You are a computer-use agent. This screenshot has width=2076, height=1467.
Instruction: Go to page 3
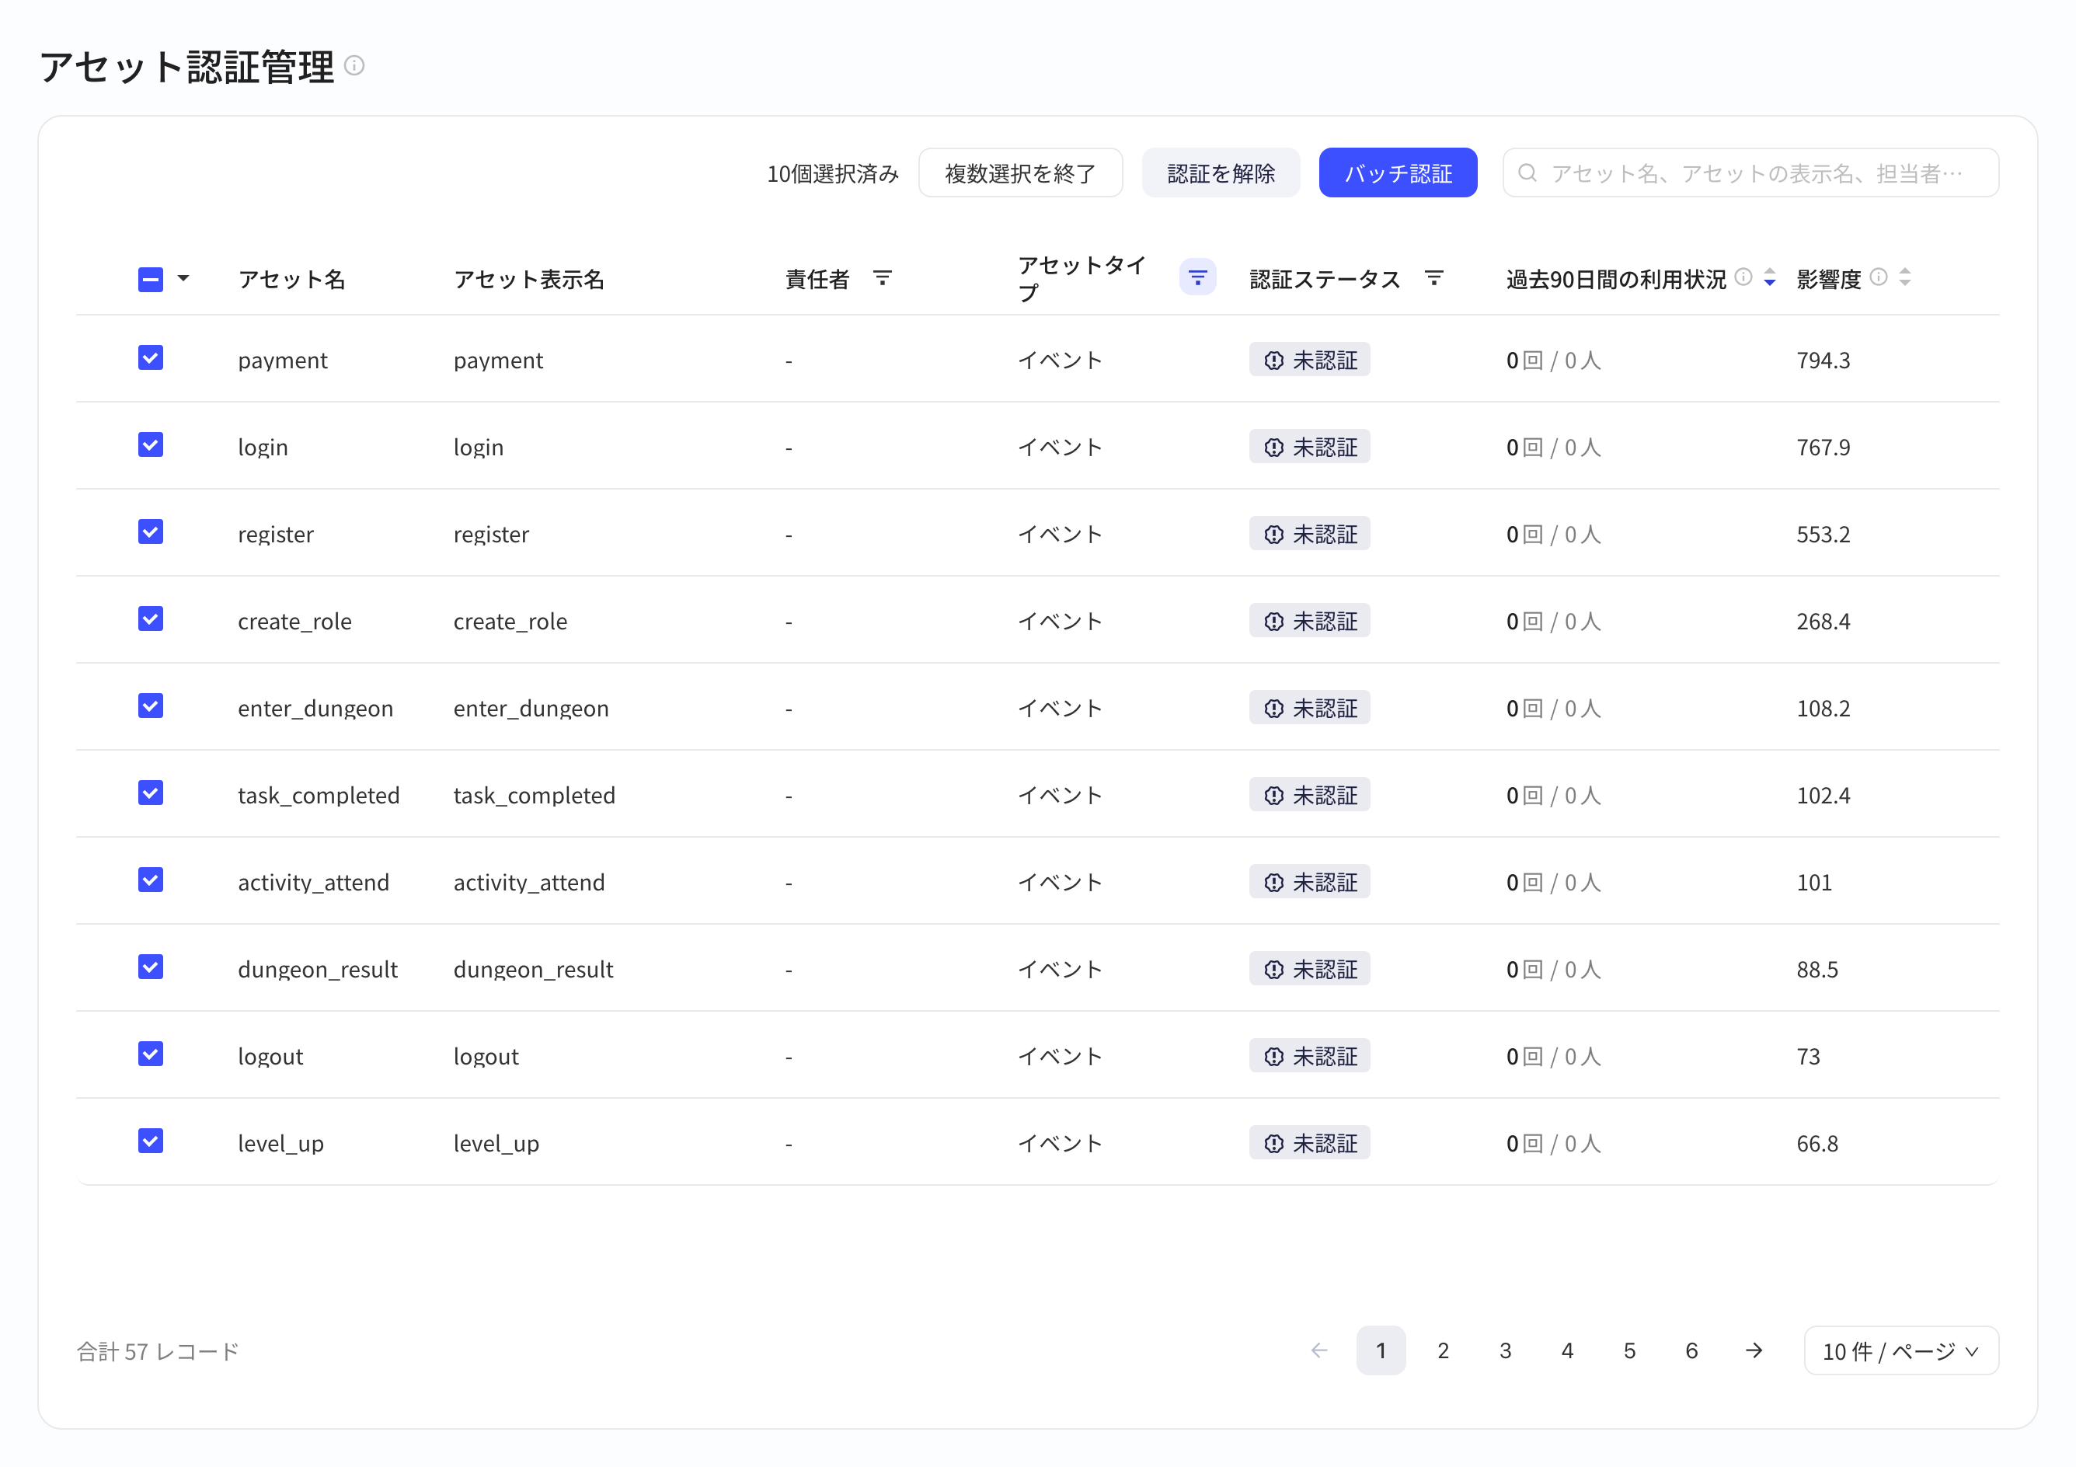click(x=1506, y=1350)
